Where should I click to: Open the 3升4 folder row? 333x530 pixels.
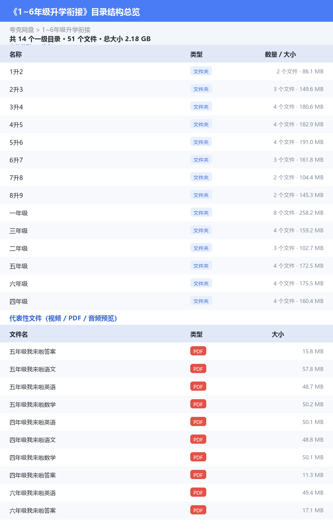(166, 107)
